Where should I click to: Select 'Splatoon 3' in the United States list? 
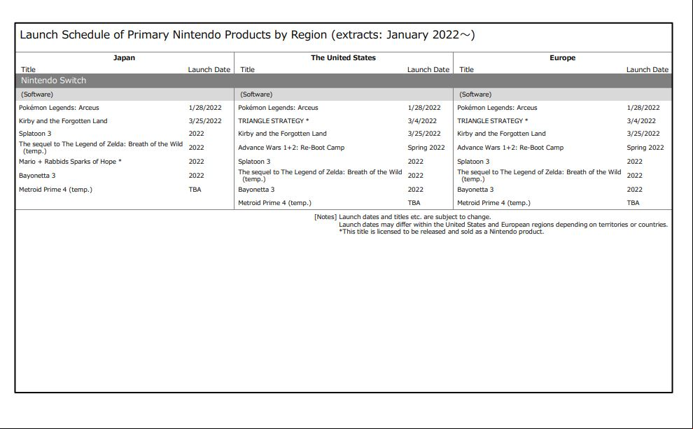coord(254,162)
